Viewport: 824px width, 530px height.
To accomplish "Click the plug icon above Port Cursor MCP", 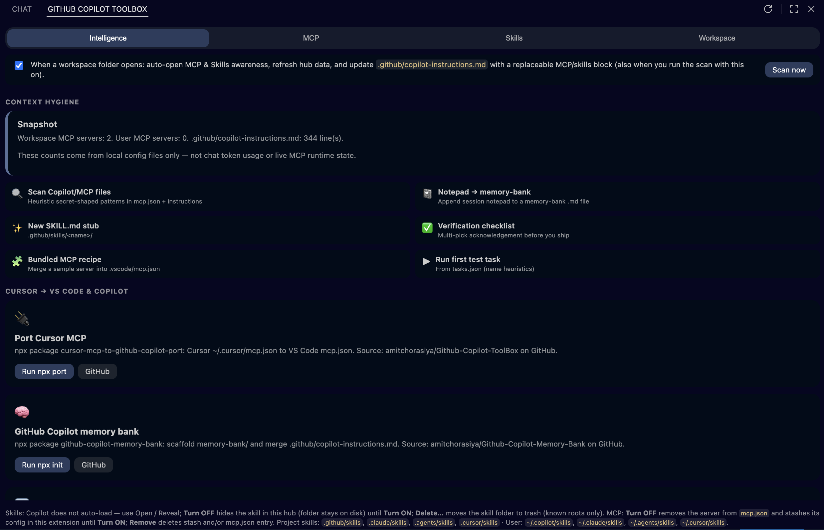I will pos(22,318).
